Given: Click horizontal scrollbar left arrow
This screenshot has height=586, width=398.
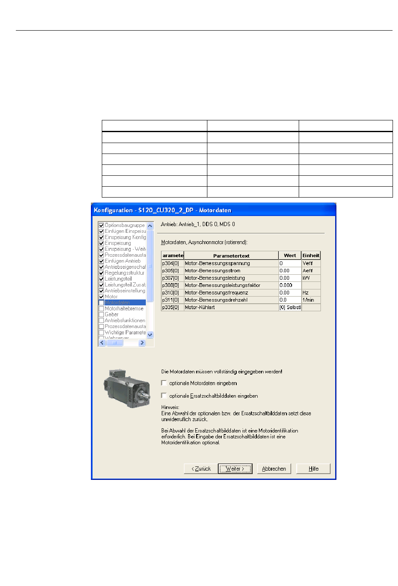Looking at the screenshot, I should point(102,343).
